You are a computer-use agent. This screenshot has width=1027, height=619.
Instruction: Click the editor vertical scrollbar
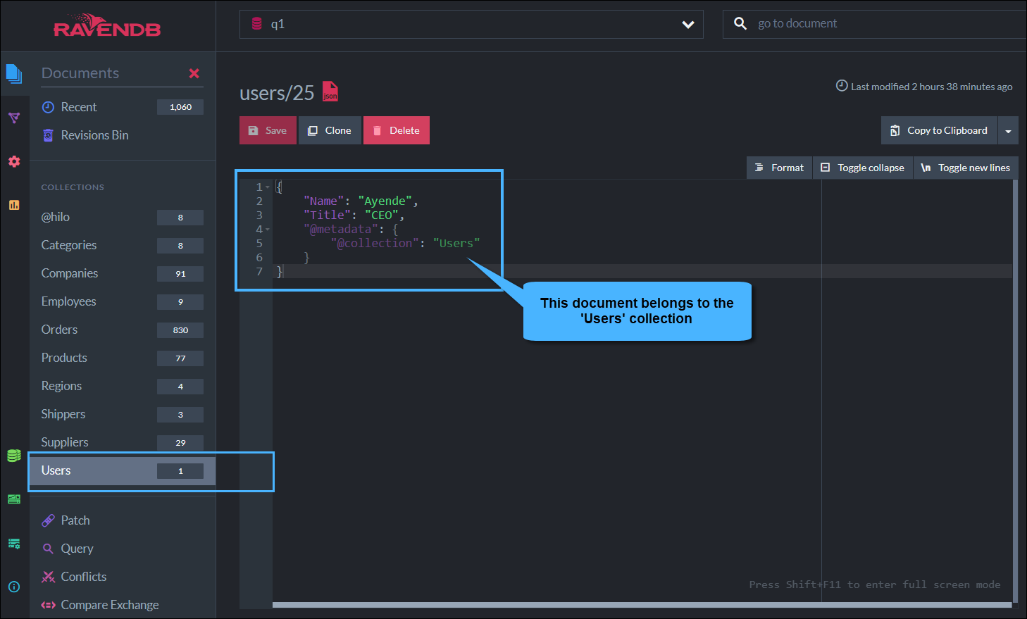point(1015,392)
